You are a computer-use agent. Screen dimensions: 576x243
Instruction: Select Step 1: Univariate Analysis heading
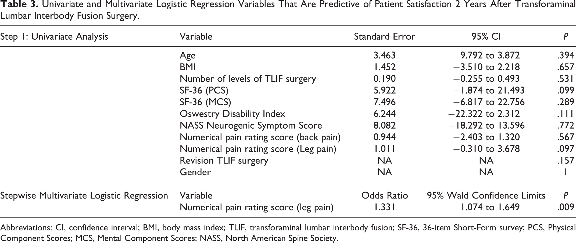click(x=54, y=36)
